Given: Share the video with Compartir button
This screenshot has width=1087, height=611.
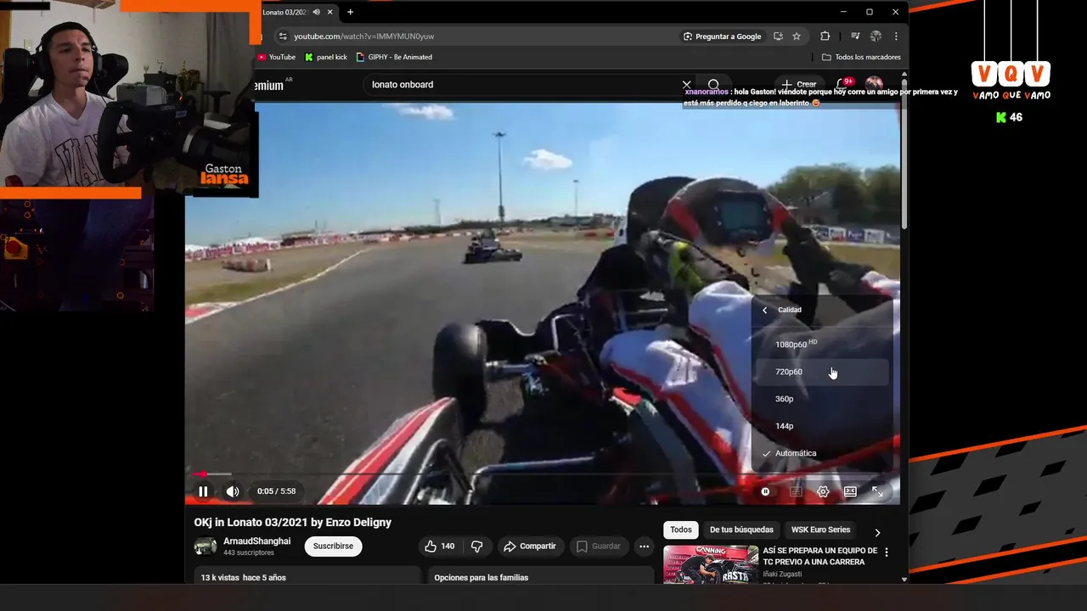Looking at the screenshot, I should point(530,547).
